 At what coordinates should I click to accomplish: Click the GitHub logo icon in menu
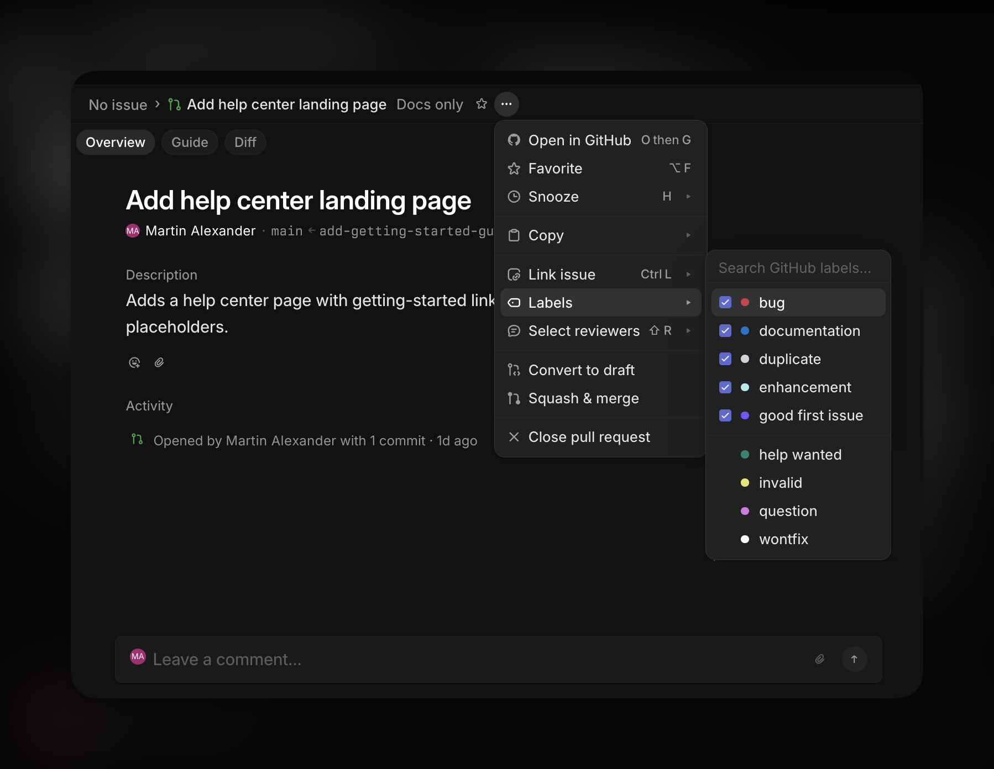click(x=514, y=140)
